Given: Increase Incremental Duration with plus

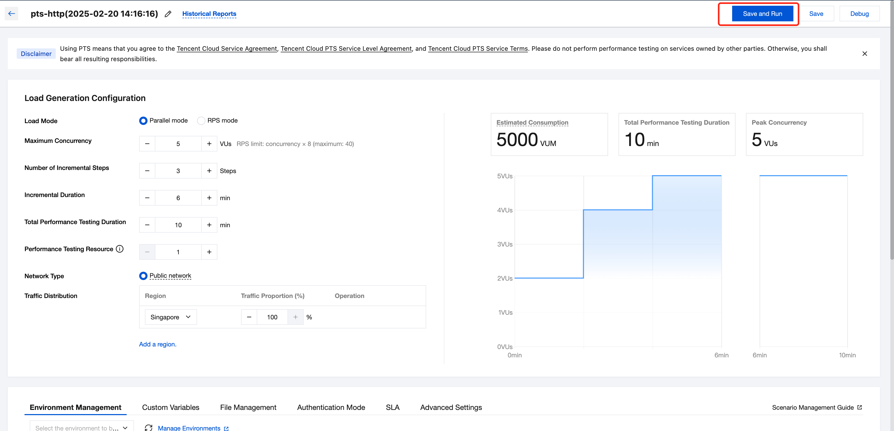Looking at the screenshot, I should [209, 198].
